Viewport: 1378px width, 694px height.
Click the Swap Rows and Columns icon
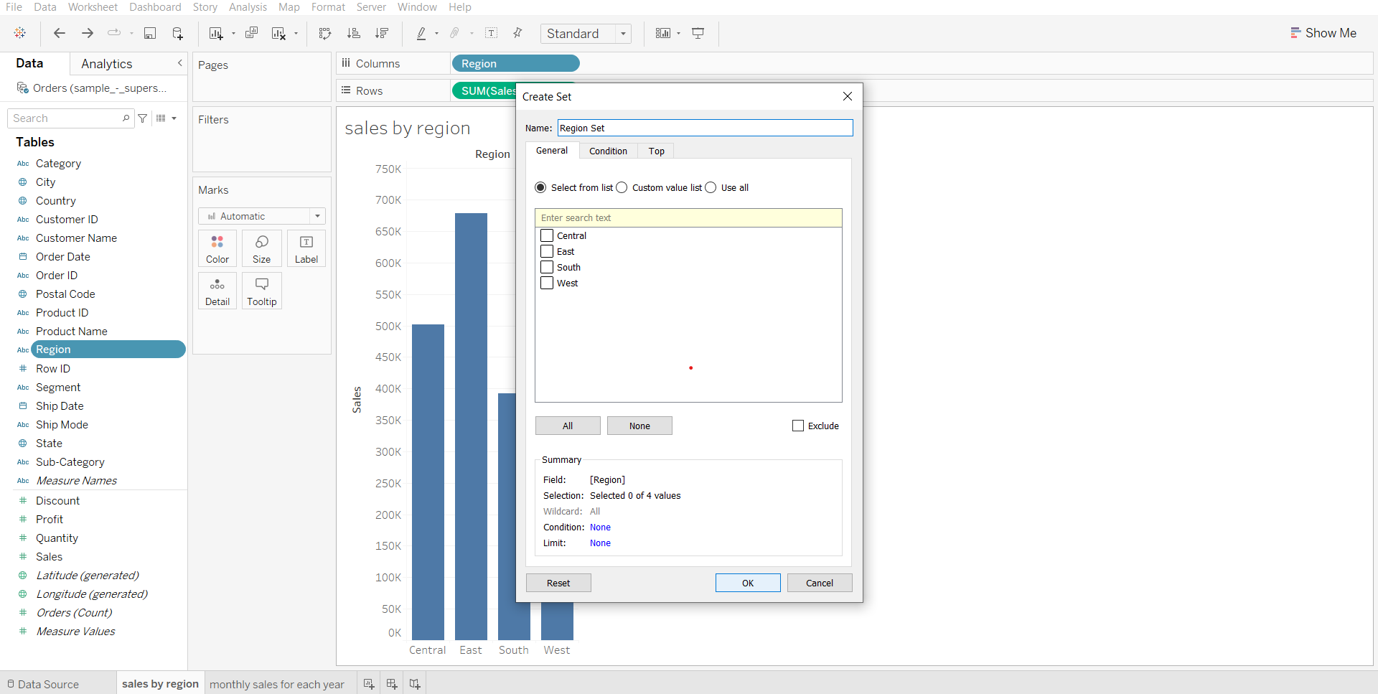coord(325,33)
